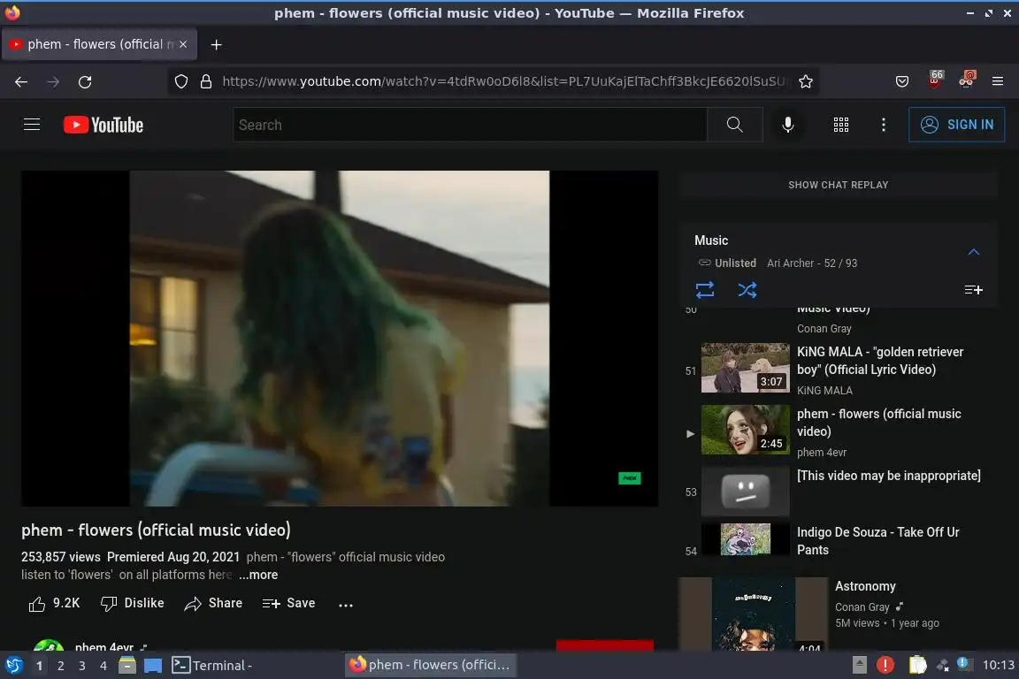Share the video
The height and width of the screenshot is (679, 1019).
(213, 604)
